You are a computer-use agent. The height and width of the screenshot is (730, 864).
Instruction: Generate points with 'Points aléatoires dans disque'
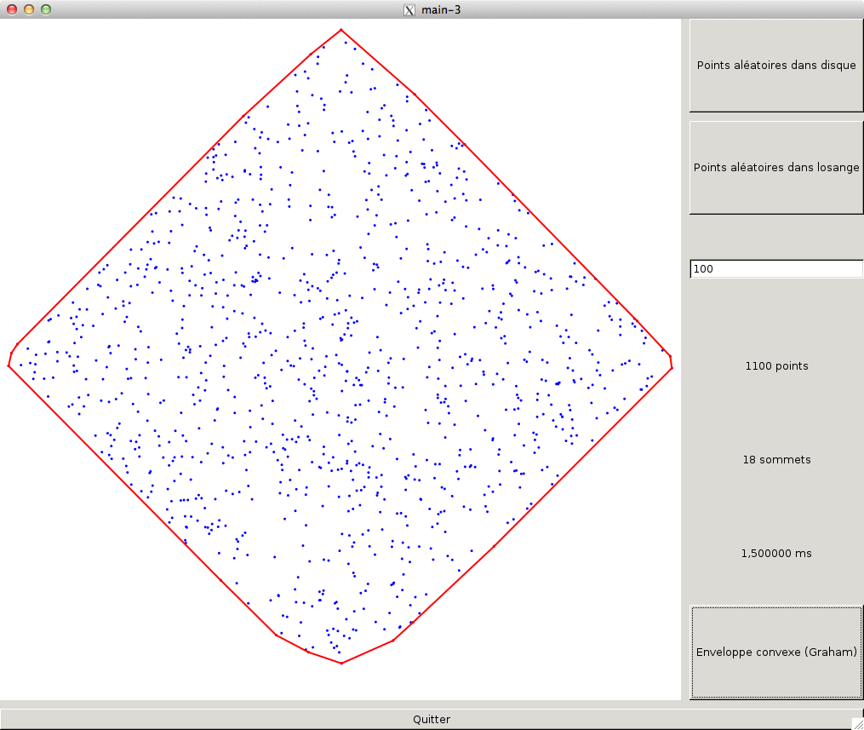click(x=775, y=66)
